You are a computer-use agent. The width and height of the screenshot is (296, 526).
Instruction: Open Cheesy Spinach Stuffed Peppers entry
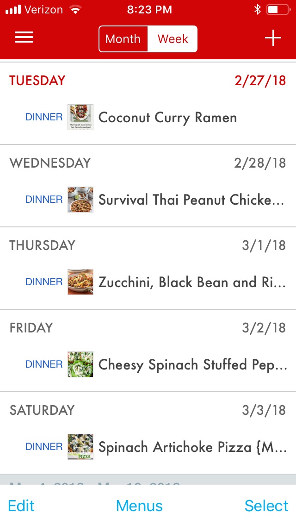point(192,365)
